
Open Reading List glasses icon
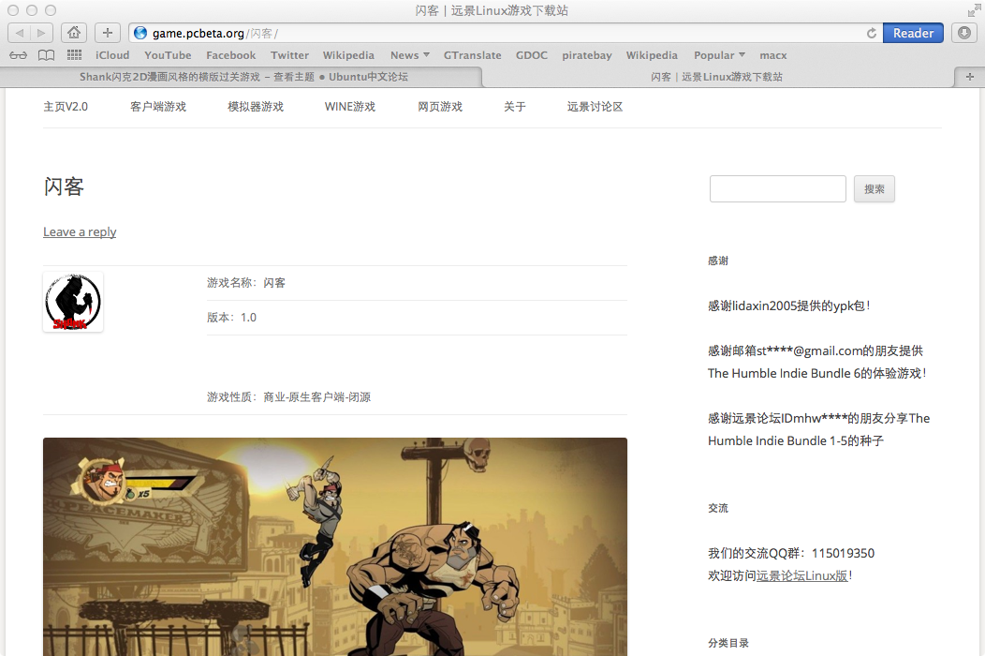click(18, 55)
